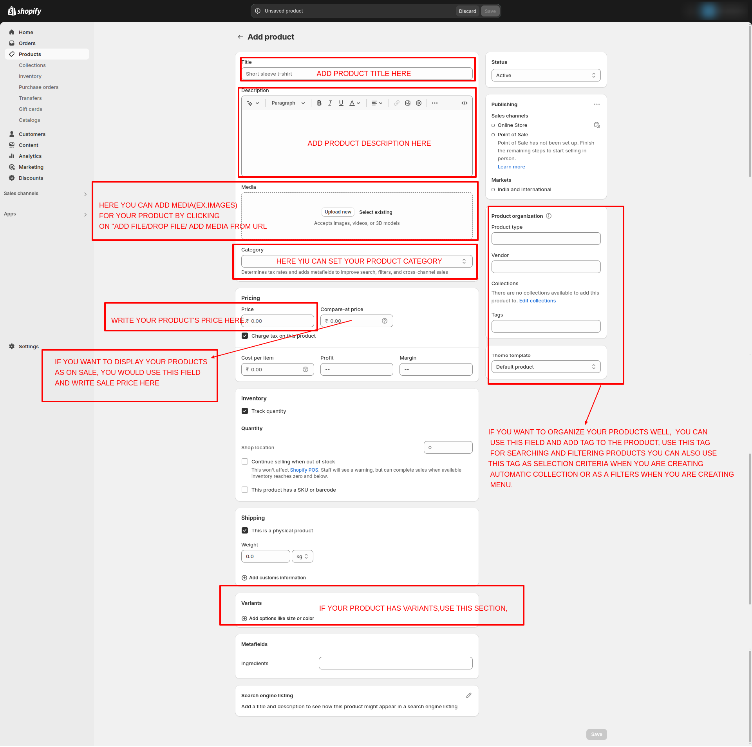Uncheck This is a physical product
This screenshot has width=752, height=747.
(245, 530)
